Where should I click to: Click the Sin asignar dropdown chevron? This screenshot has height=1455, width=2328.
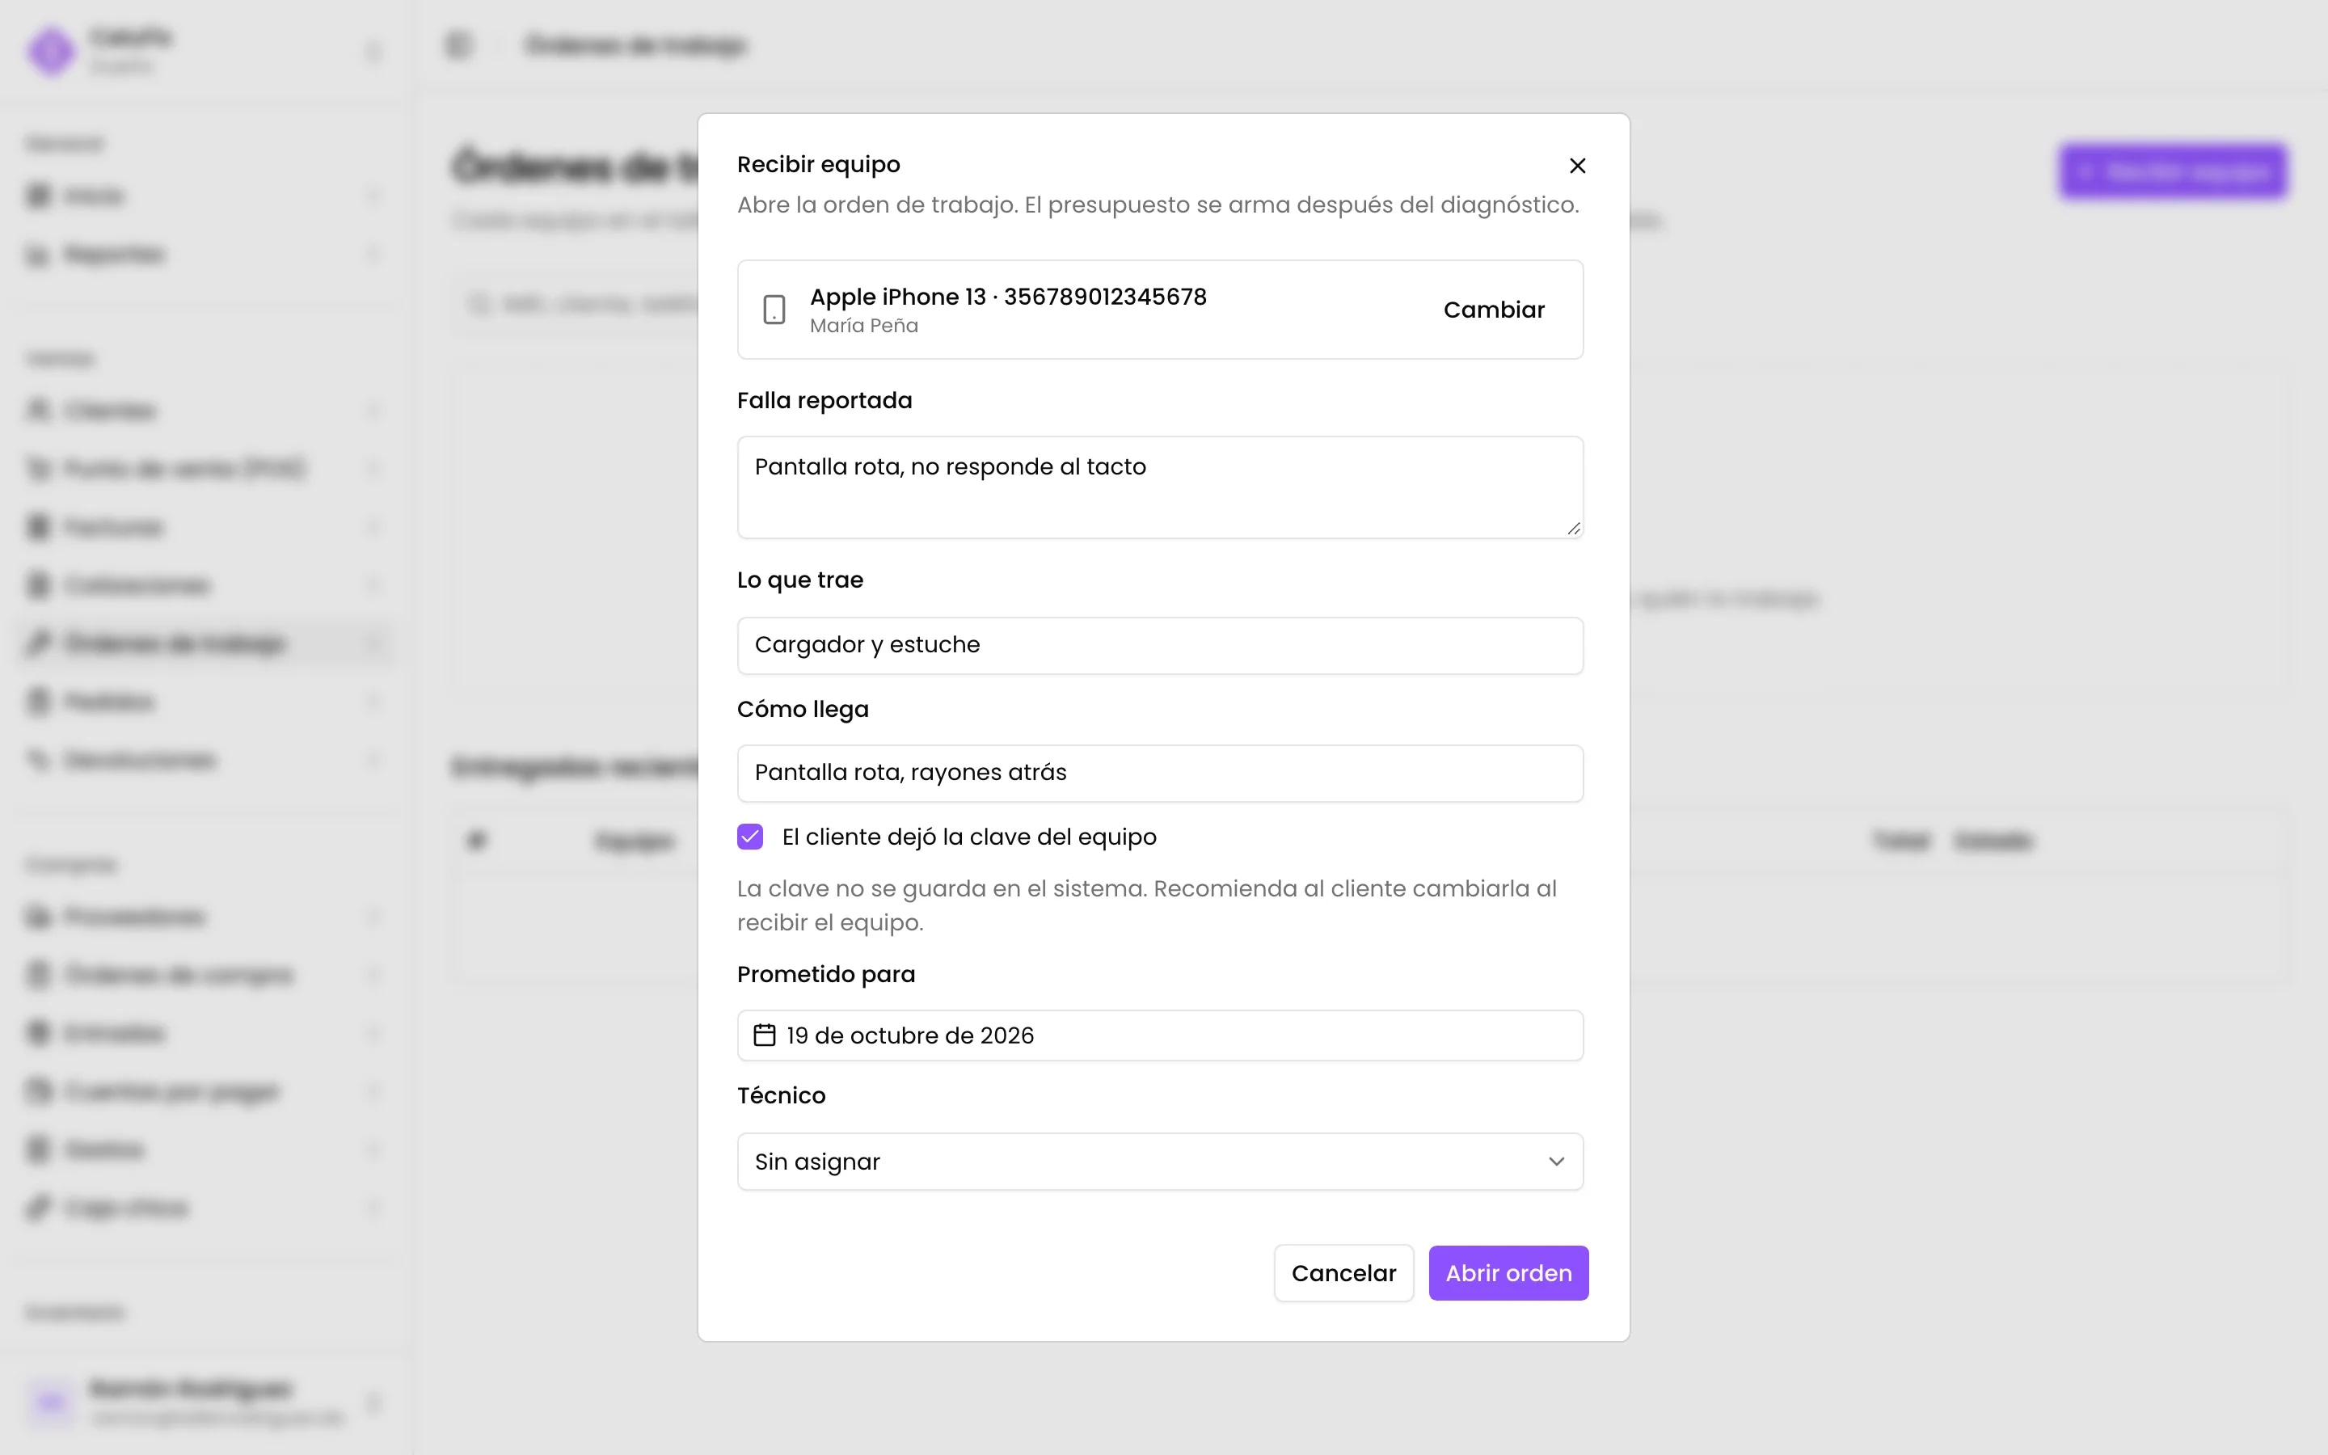pyautogui.click(x=1557, y=1162)
